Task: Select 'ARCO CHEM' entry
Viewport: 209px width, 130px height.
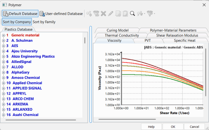Action: (x=23, y=99)
